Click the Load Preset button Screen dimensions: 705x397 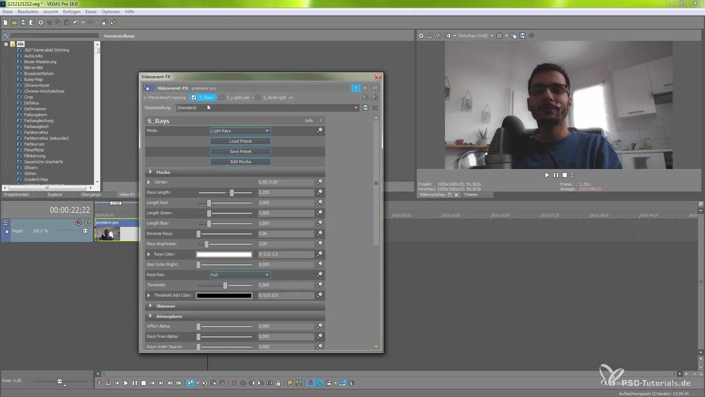click(241, 141)
